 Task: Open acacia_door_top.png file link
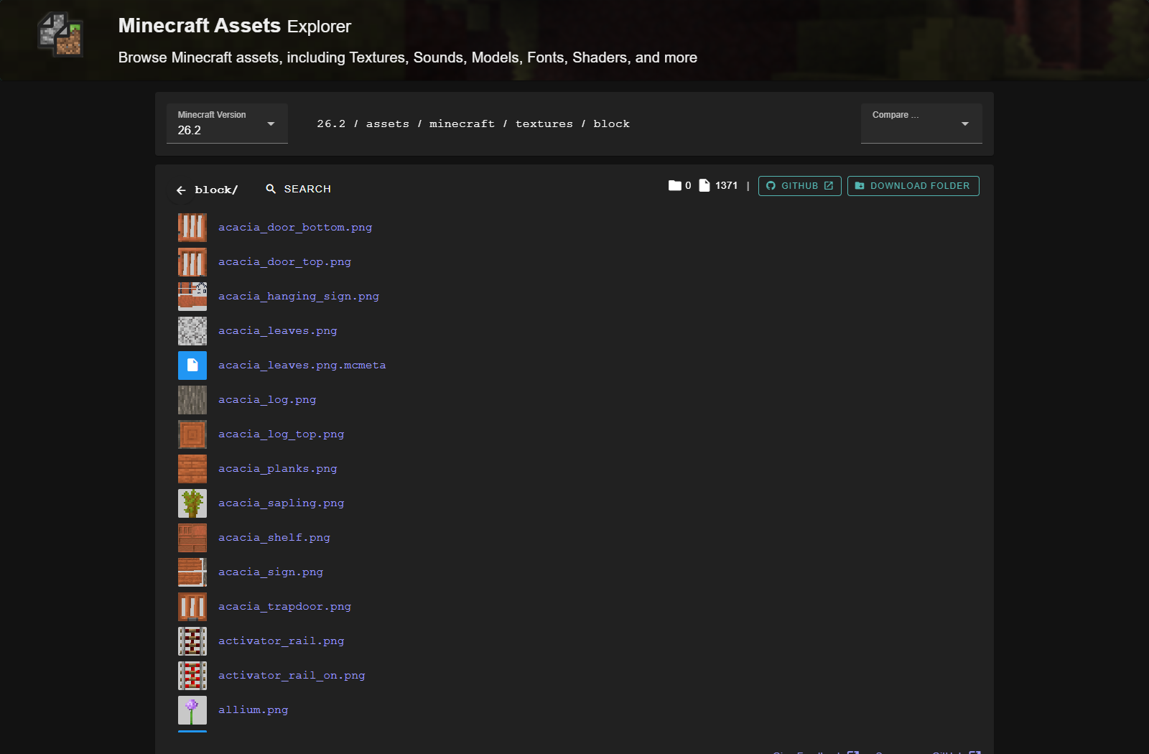[x=284, y=262]
